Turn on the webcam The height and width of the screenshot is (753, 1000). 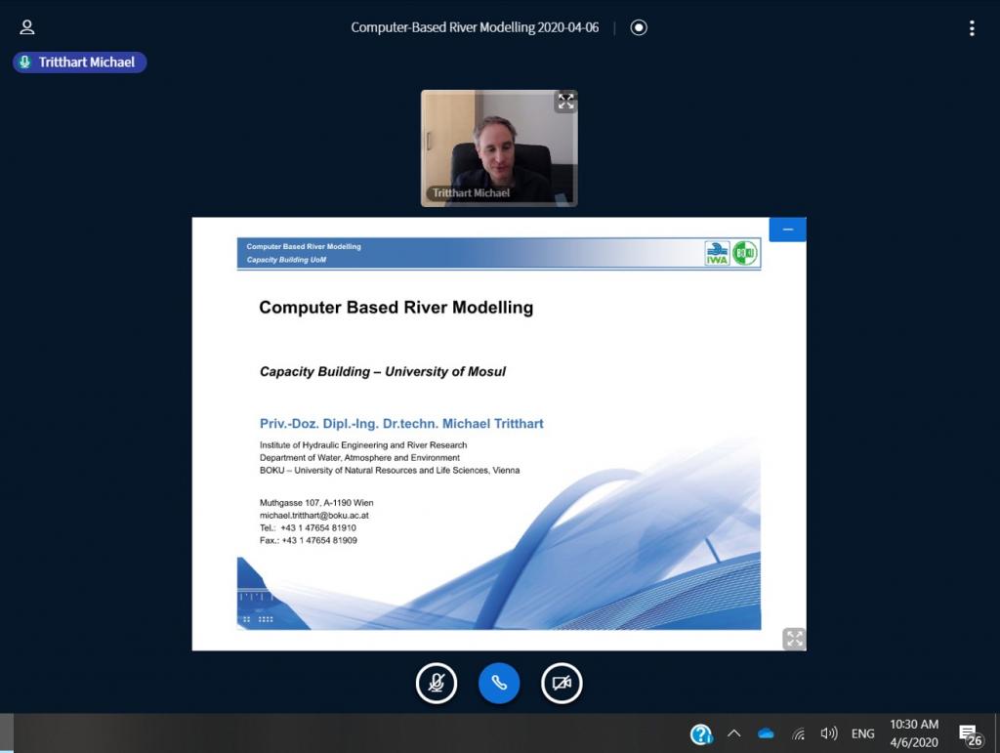tap(562, 684)
